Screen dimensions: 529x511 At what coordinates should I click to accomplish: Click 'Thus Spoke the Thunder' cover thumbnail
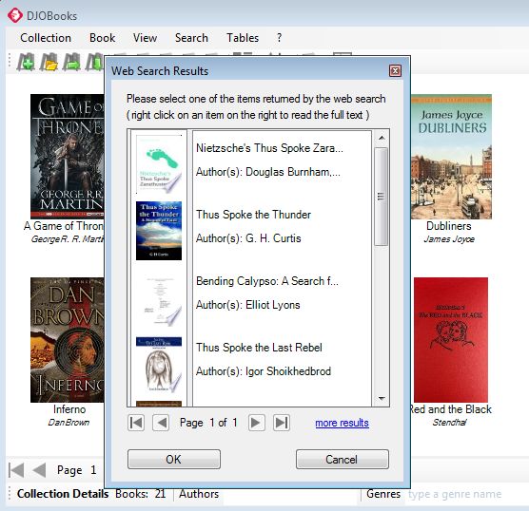click(x=159, y=231)
